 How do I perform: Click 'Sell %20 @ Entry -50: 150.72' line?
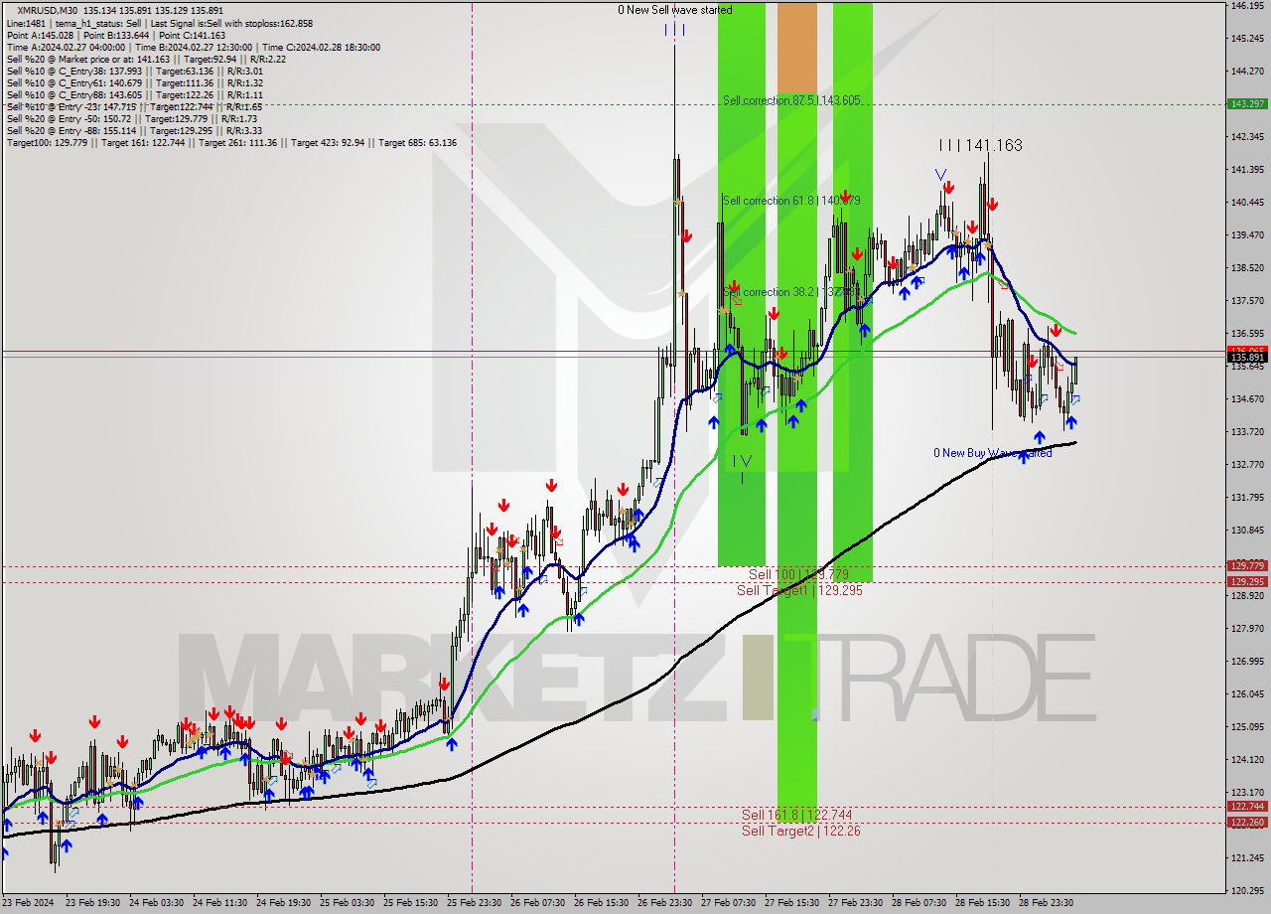134,118
